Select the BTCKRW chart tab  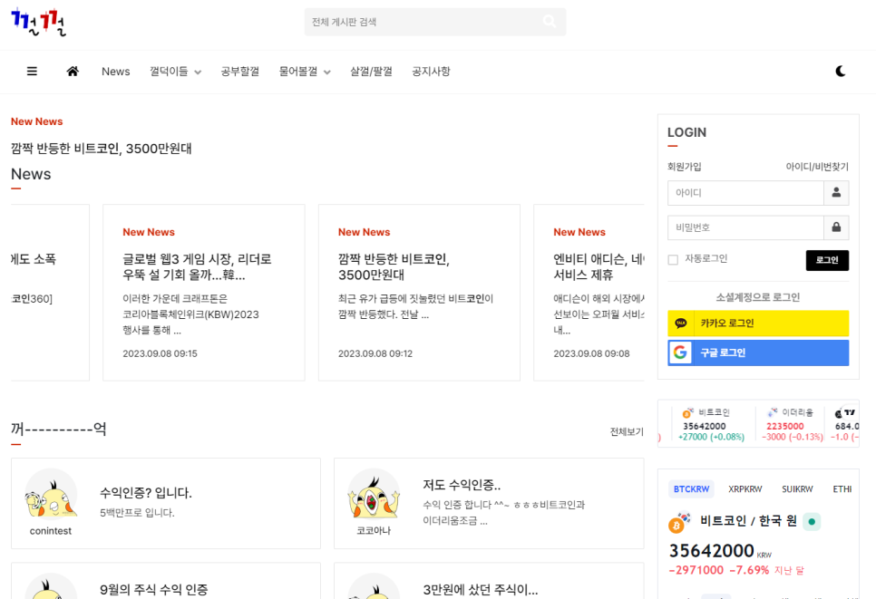click(691, 489)
